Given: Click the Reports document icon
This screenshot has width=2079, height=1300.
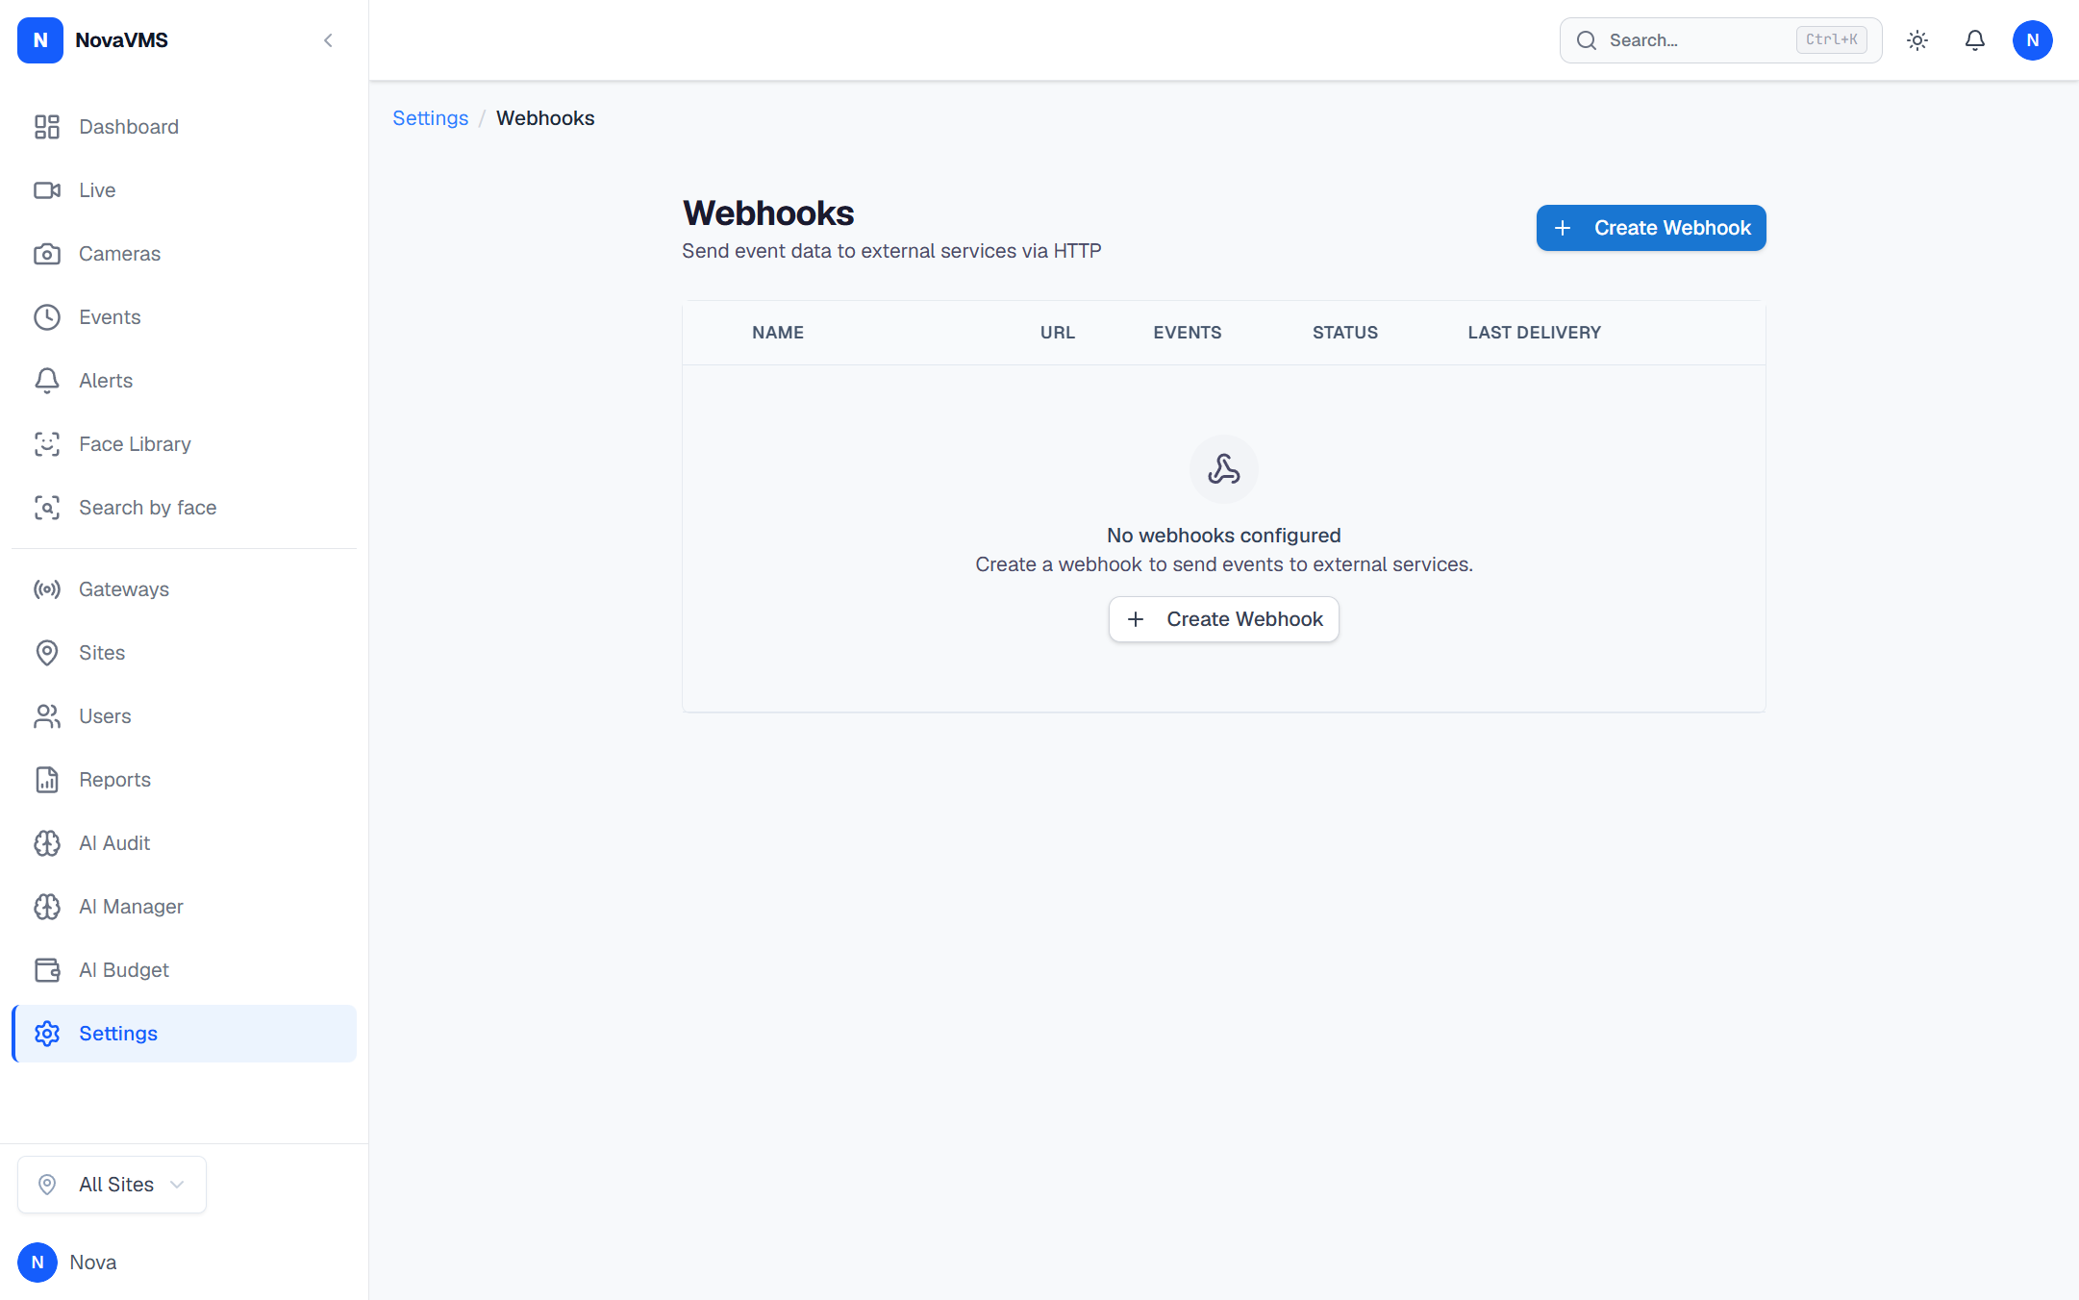Looking at the screenshot, I should [x=47, y=780].
